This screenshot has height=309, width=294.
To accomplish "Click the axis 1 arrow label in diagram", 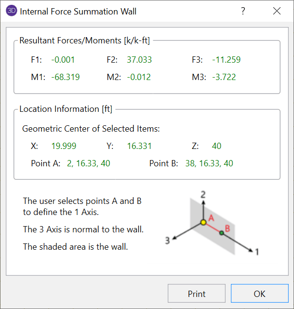I will point(257,252).
